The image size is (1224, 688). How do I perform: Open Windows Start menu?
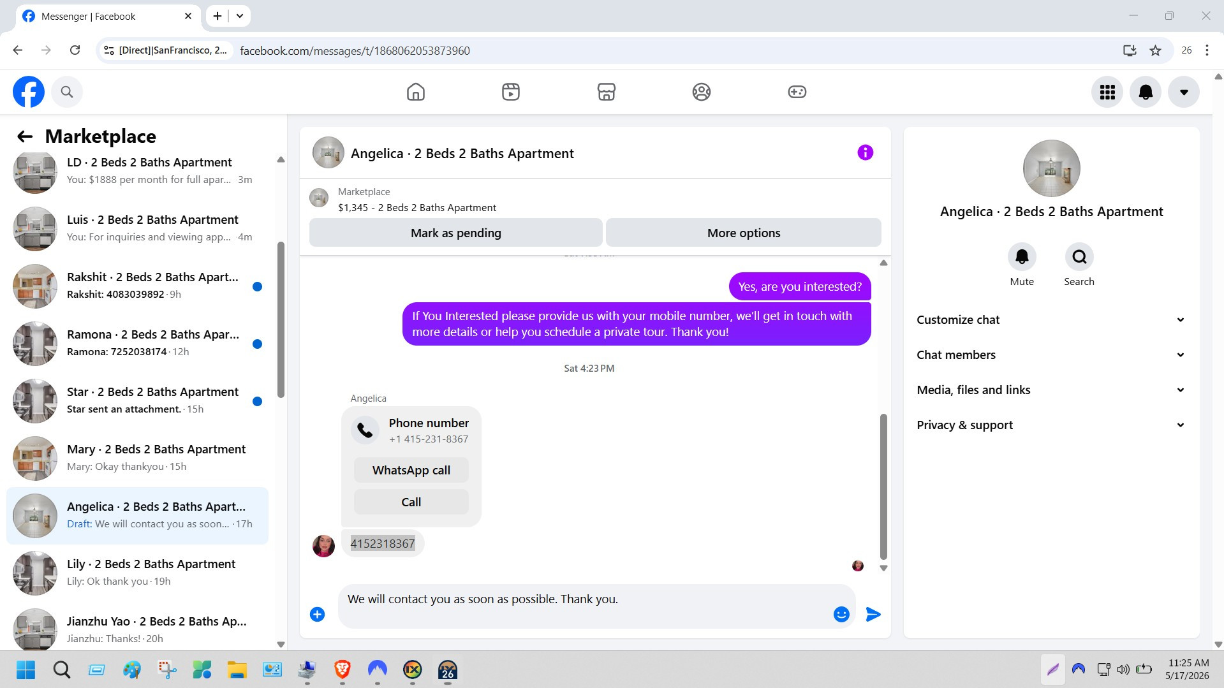pos(26,670)
